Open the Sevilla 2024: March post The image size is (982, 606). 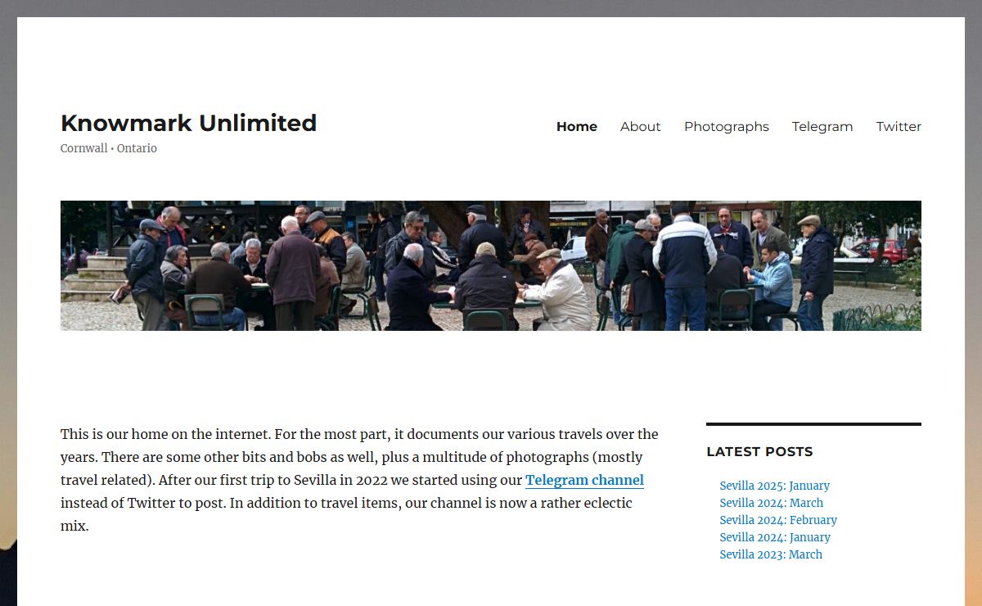point(771,503)
